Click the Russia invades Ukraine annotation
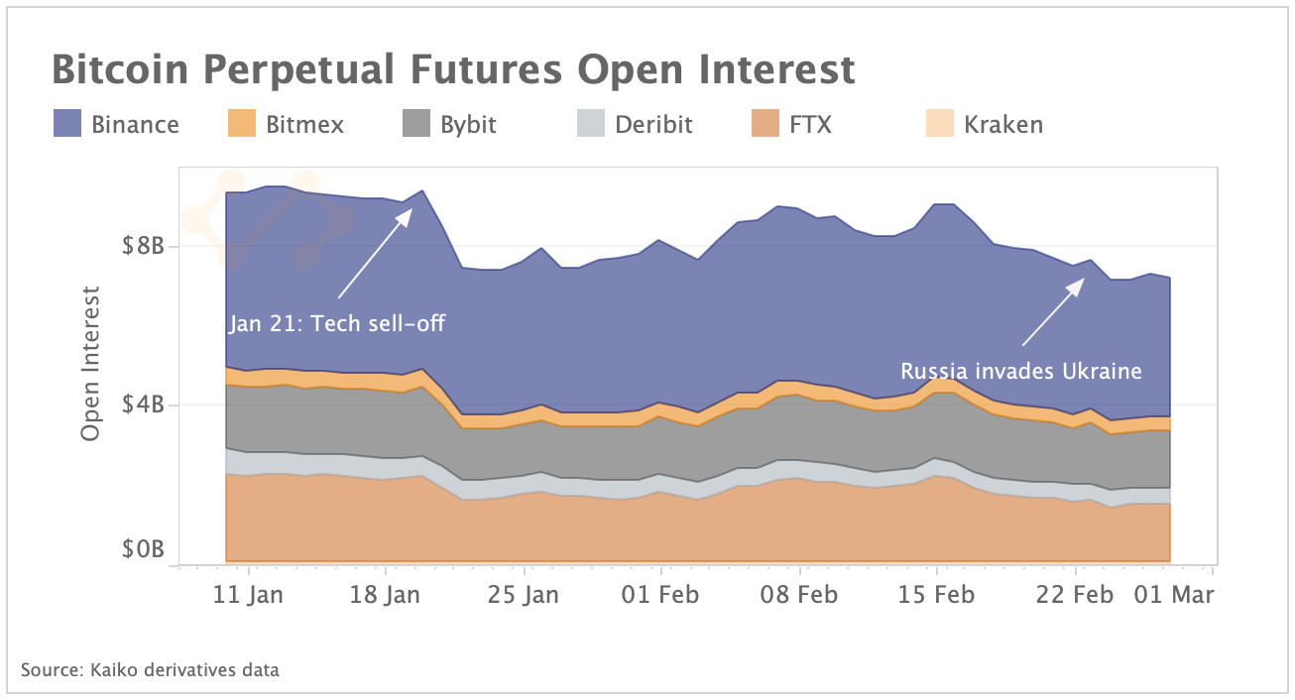This screenshot has height=700, width=1295. 1021,372
